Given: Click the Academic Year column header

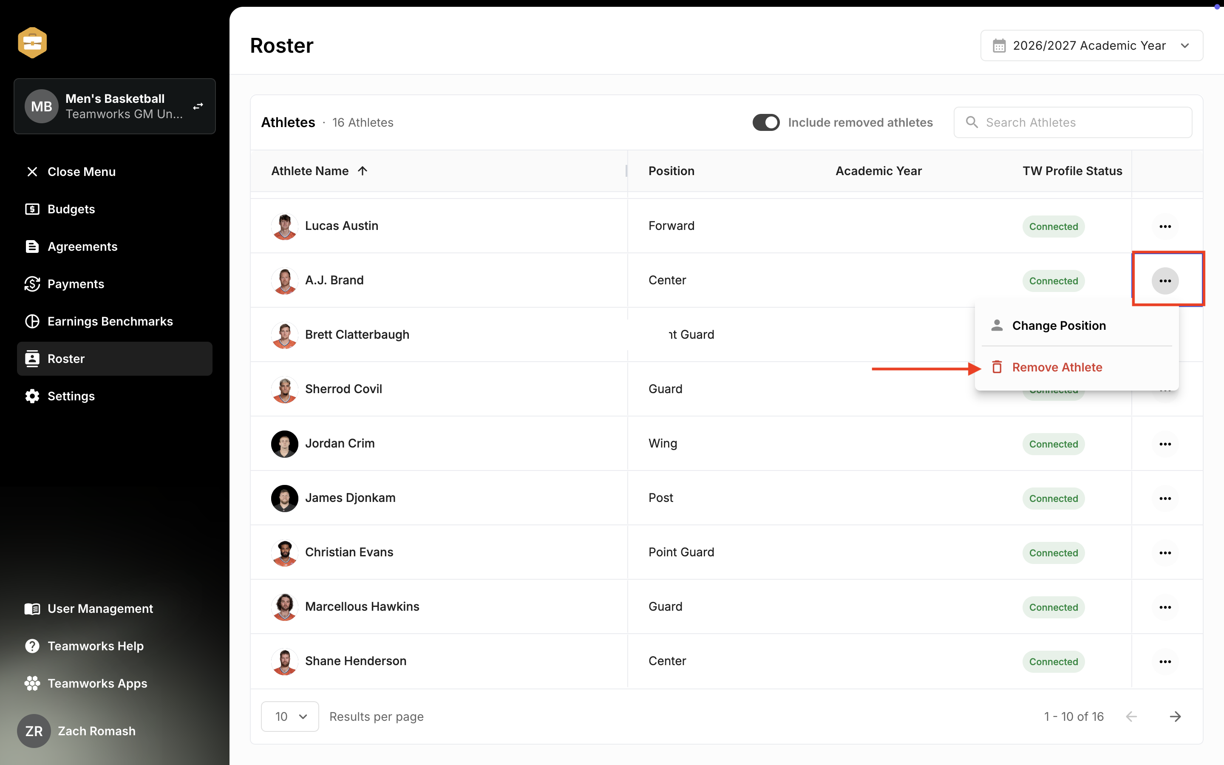Looking at the screenshot, I should tap(878, 171).
